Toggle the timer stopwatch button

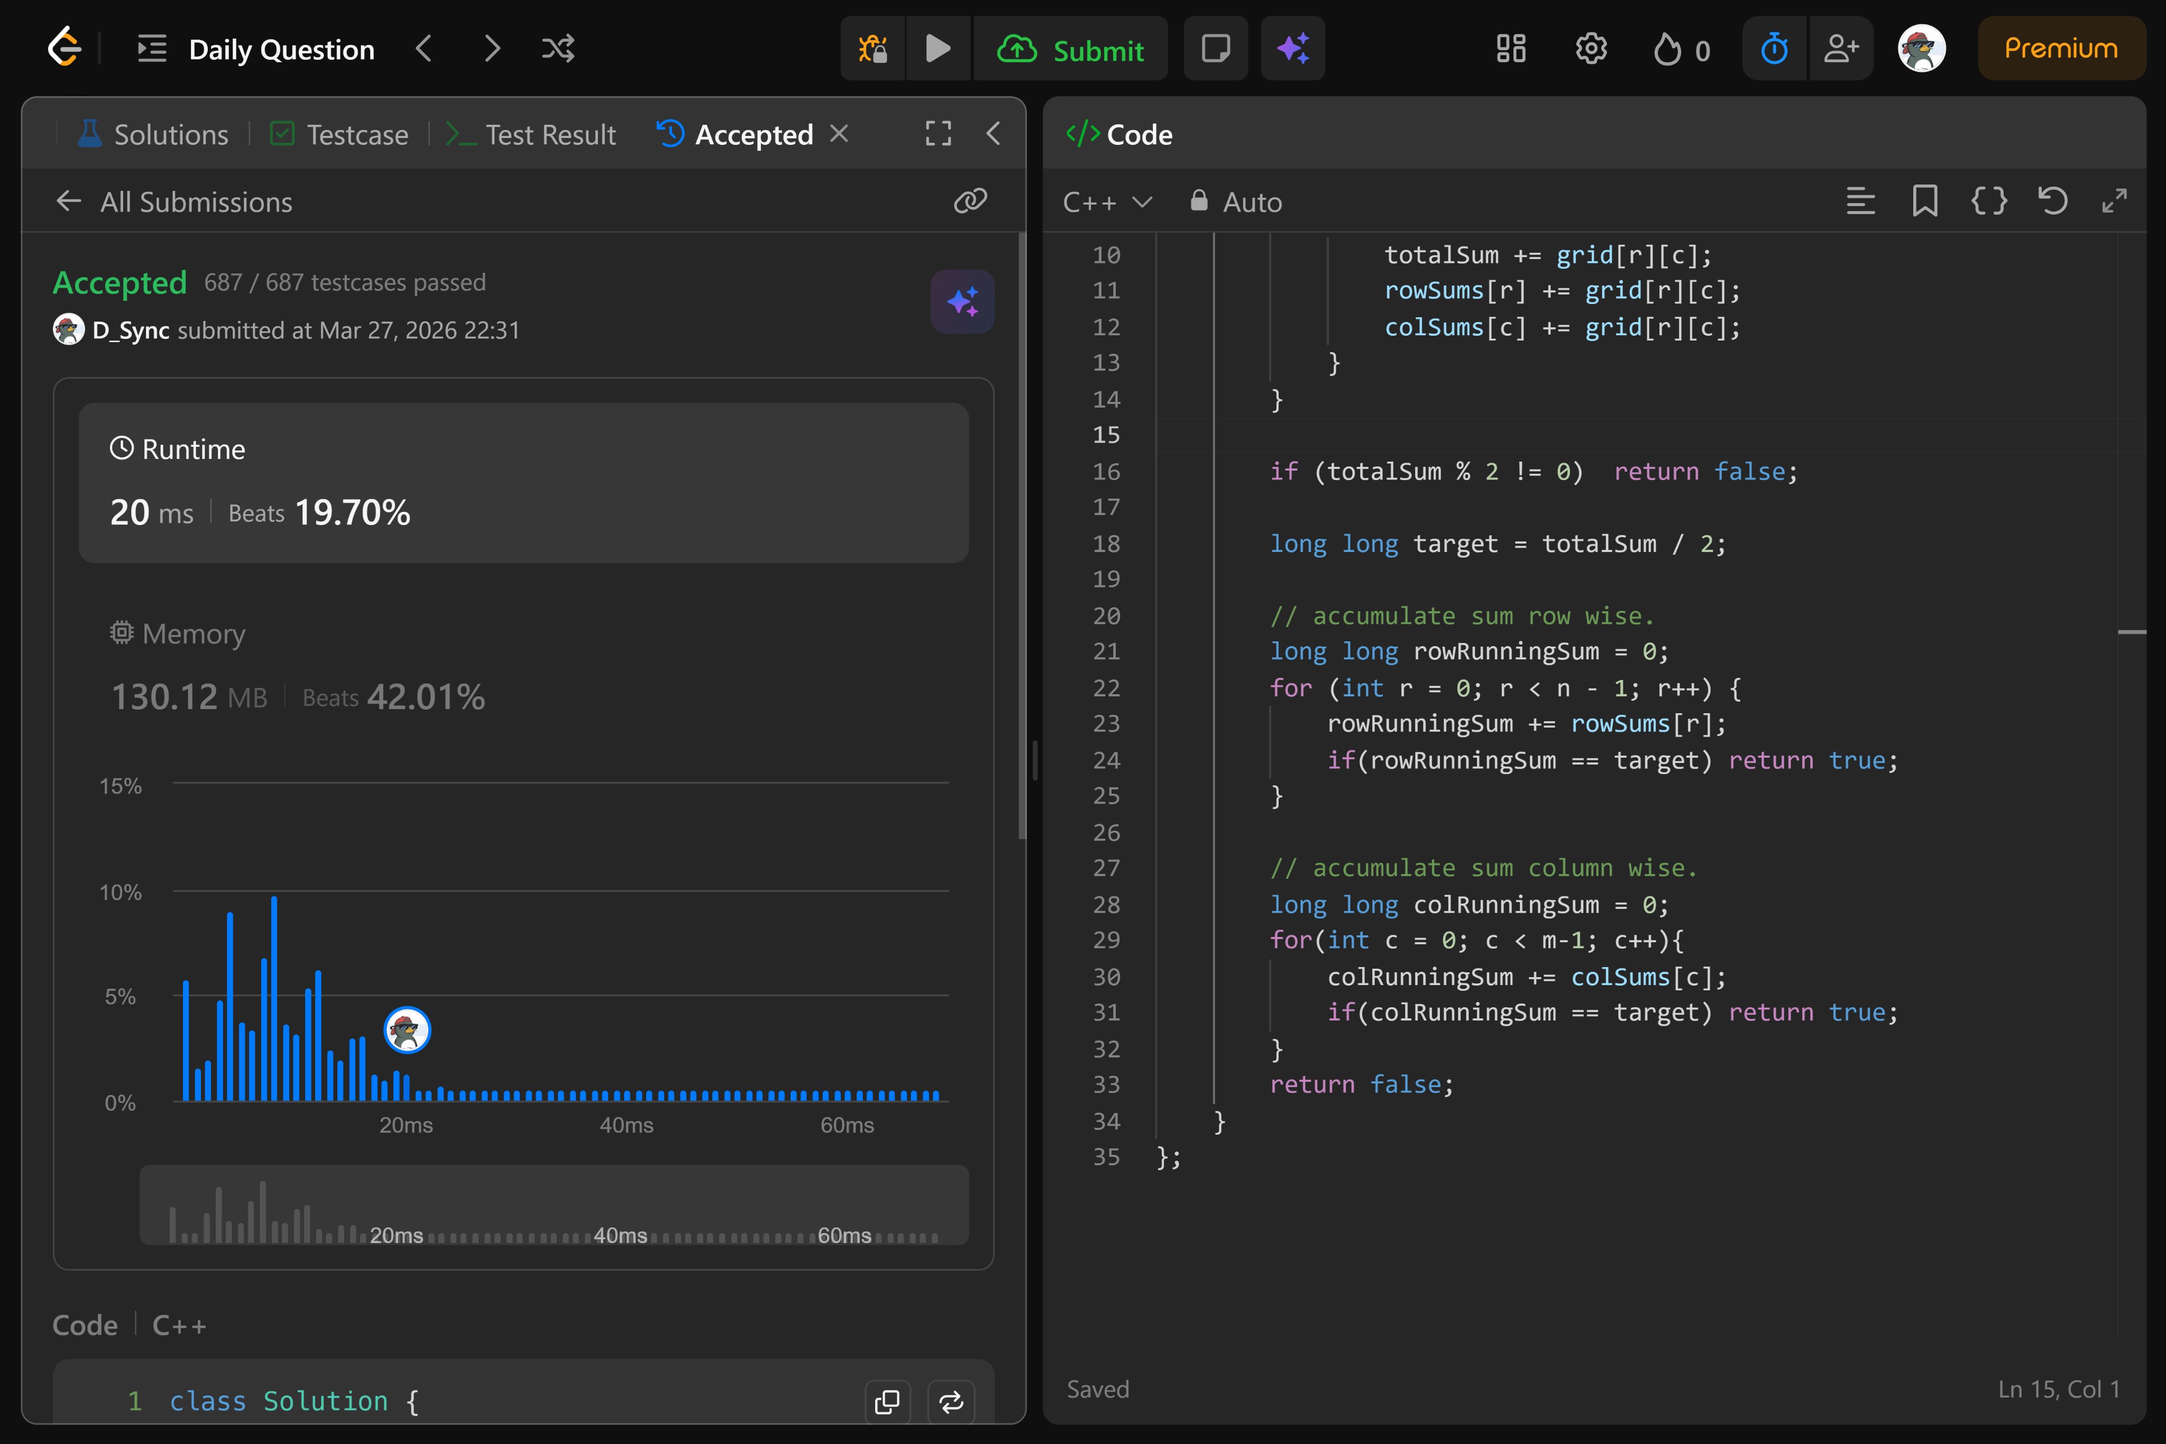pos(1775,48)
